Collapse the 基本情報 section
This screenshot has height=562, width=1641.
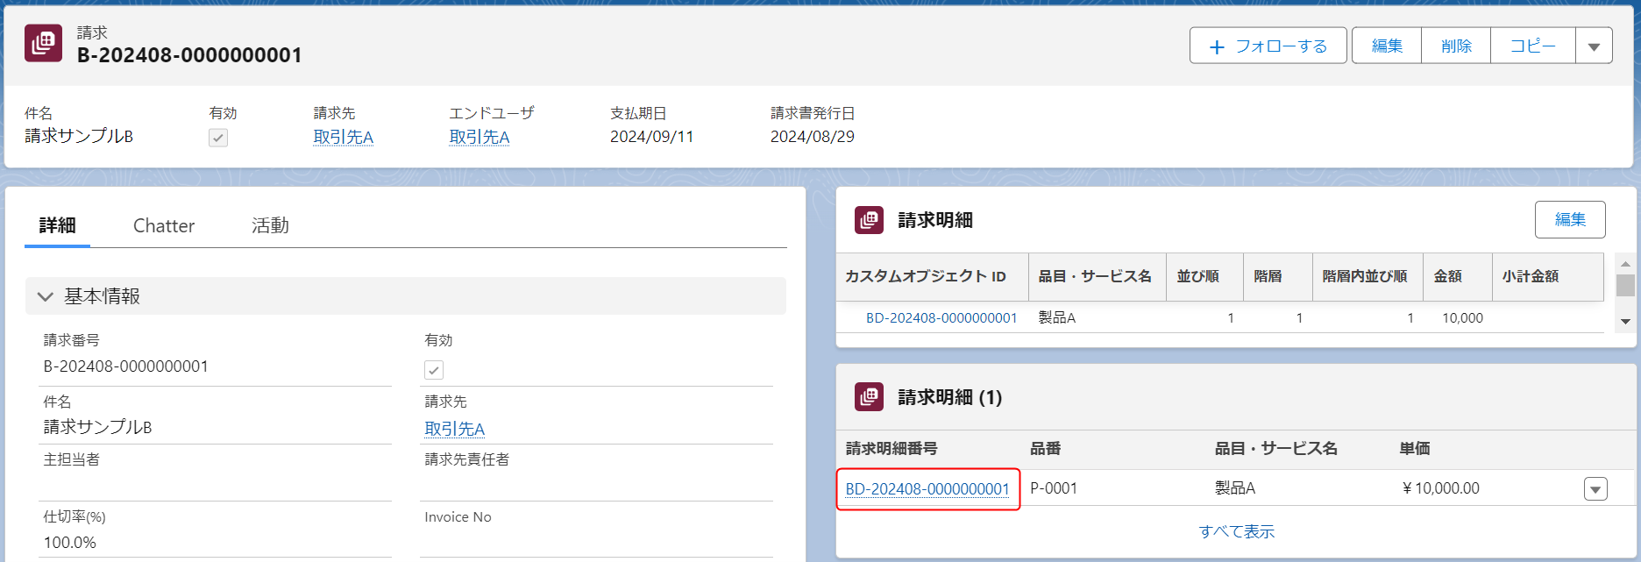(x=46, y=296)
